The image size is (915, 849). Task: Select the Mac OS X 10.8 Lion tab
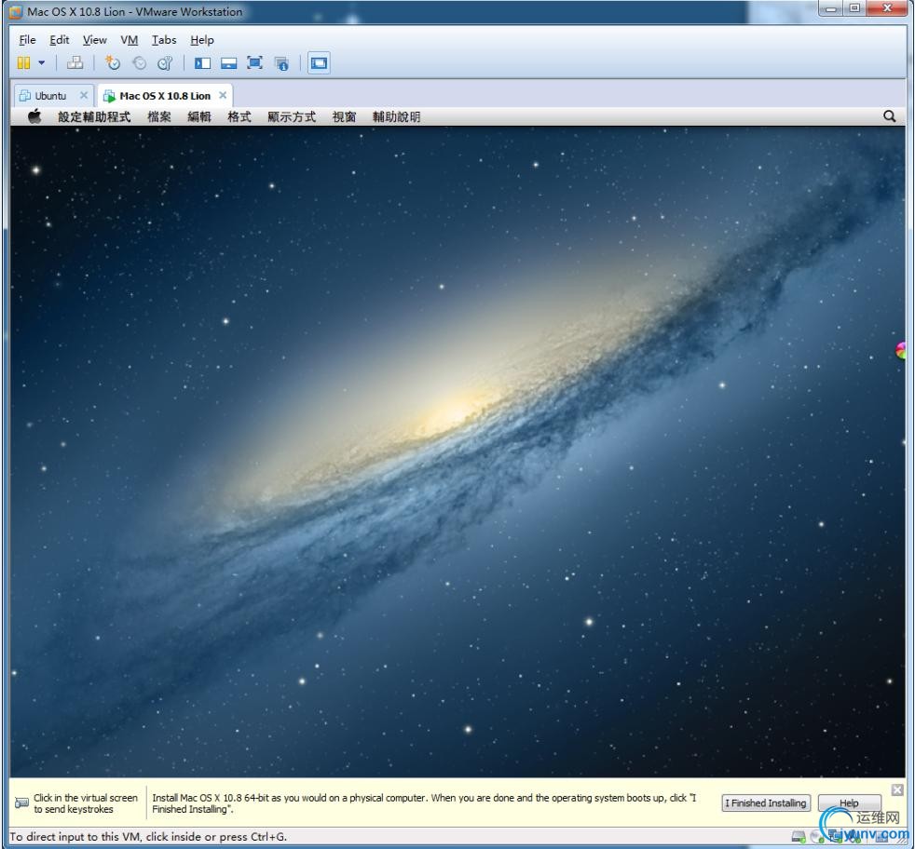coord(165,96)
